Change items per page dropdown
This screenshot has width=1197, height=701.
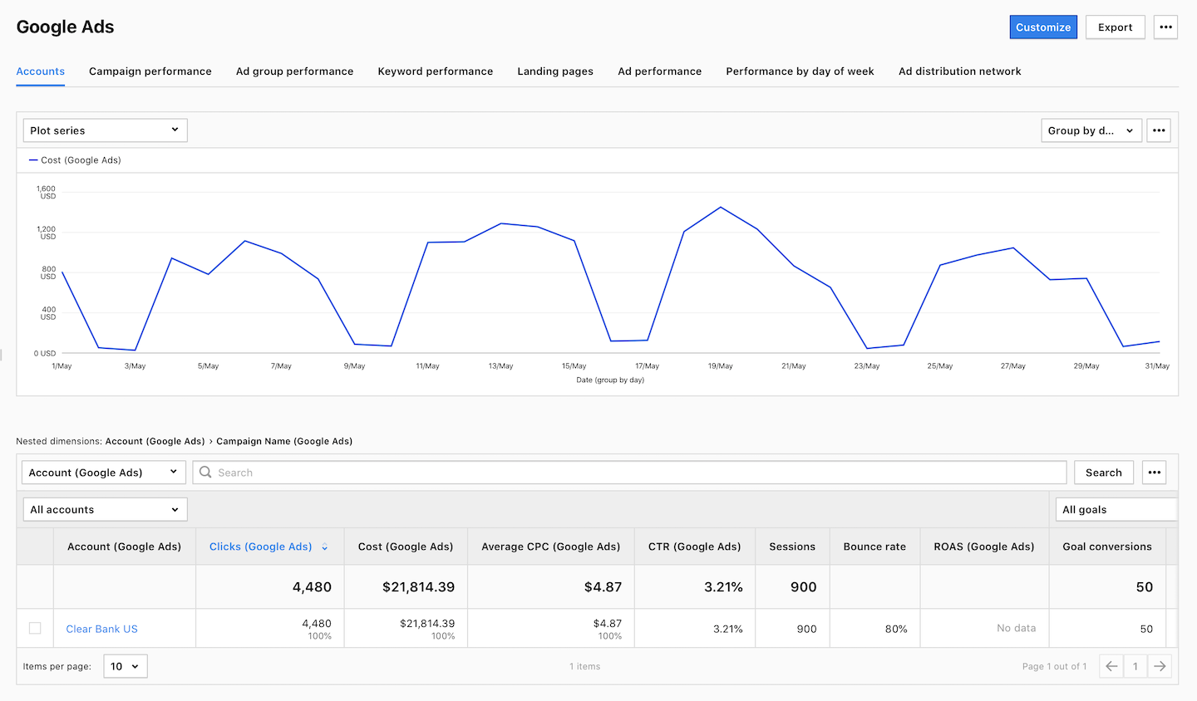pos(126,666)
